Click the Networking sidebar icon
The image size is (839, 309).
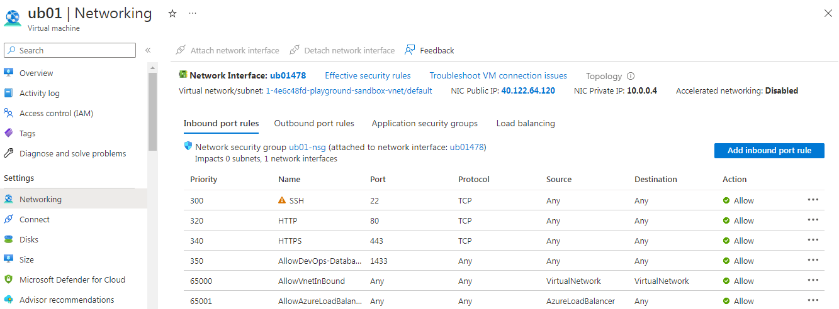point(9,199)
